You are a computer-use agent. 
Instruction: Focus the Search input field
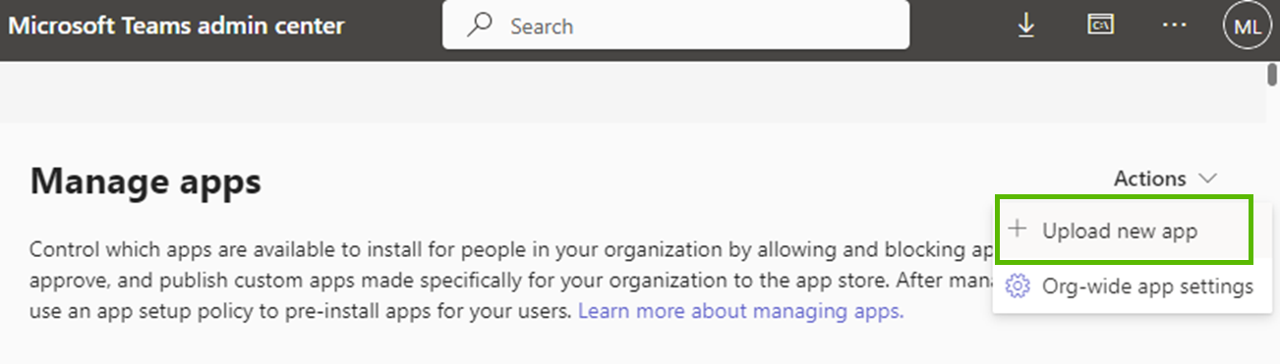pos(675,25)
